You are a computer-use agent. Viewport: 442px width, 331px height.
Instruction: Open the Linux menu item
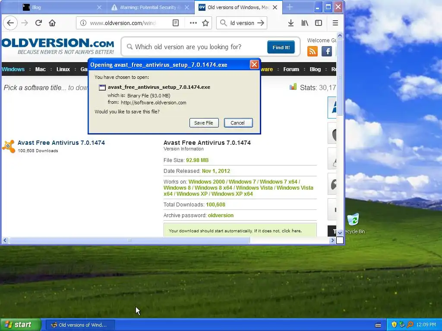click(x=63, y=69)
